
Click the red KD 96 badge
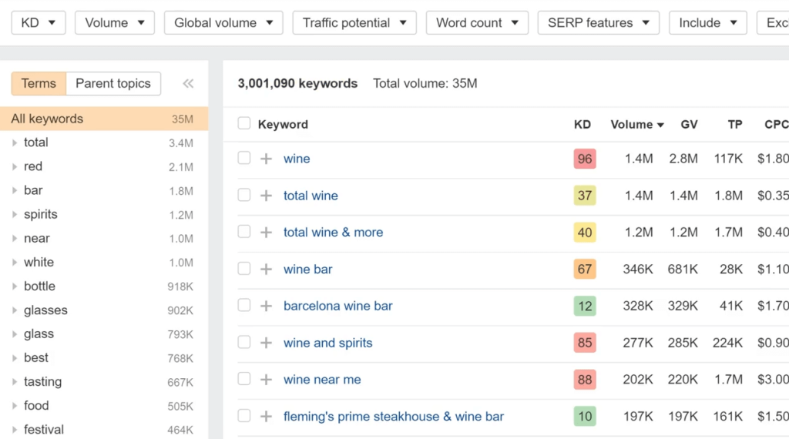click(585, 159)
